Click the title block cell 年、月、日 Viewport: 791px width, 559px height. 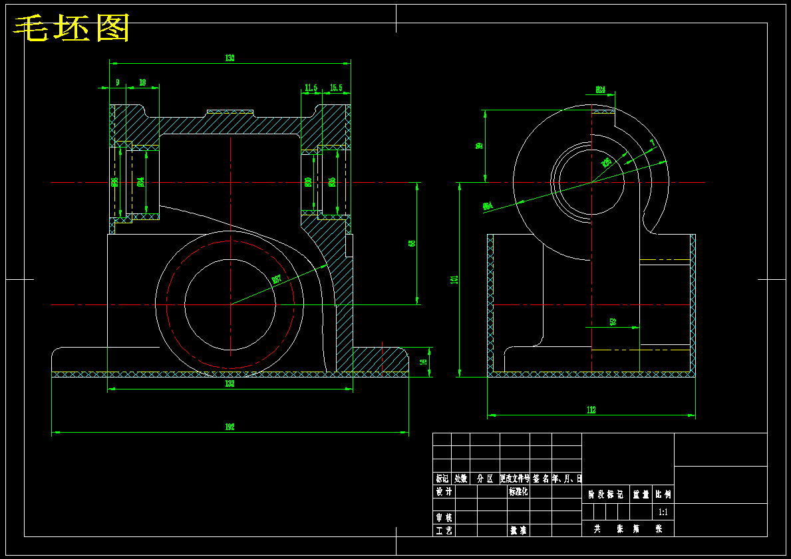[x=567, y=479]
